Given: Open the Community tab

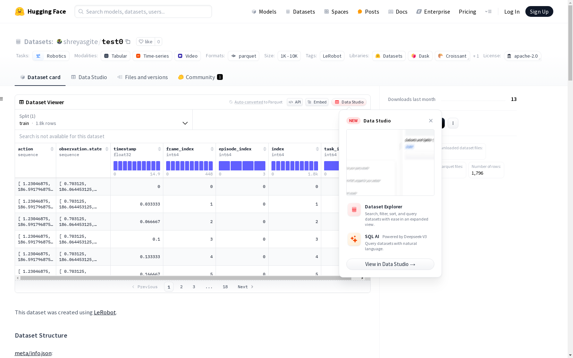Looking at the screenshot, I should tap(201, 77).
